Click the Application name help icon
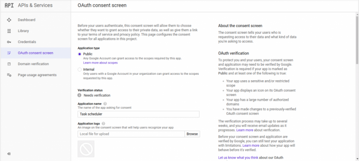The image size is (359, 161). click(x=105, y=104)
